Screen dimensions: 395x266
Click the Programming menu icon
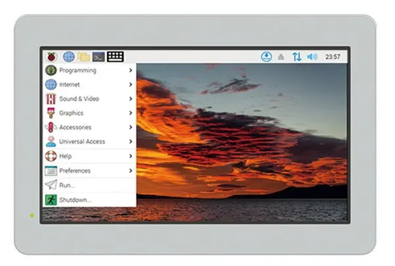51,70
